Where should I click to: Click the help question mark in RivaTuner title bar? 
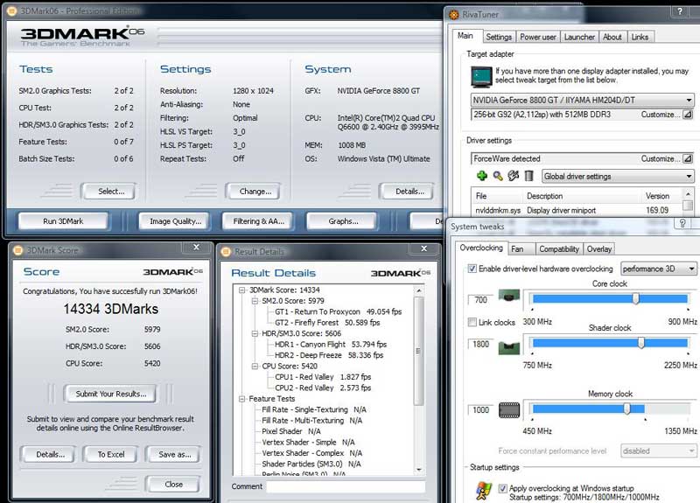point(680,11)
